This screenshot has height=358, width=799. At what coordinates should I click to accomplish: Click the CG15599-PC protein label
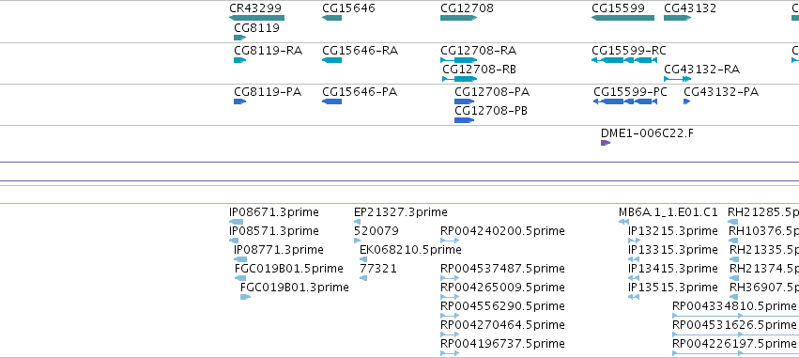click(x=630, y=92)
